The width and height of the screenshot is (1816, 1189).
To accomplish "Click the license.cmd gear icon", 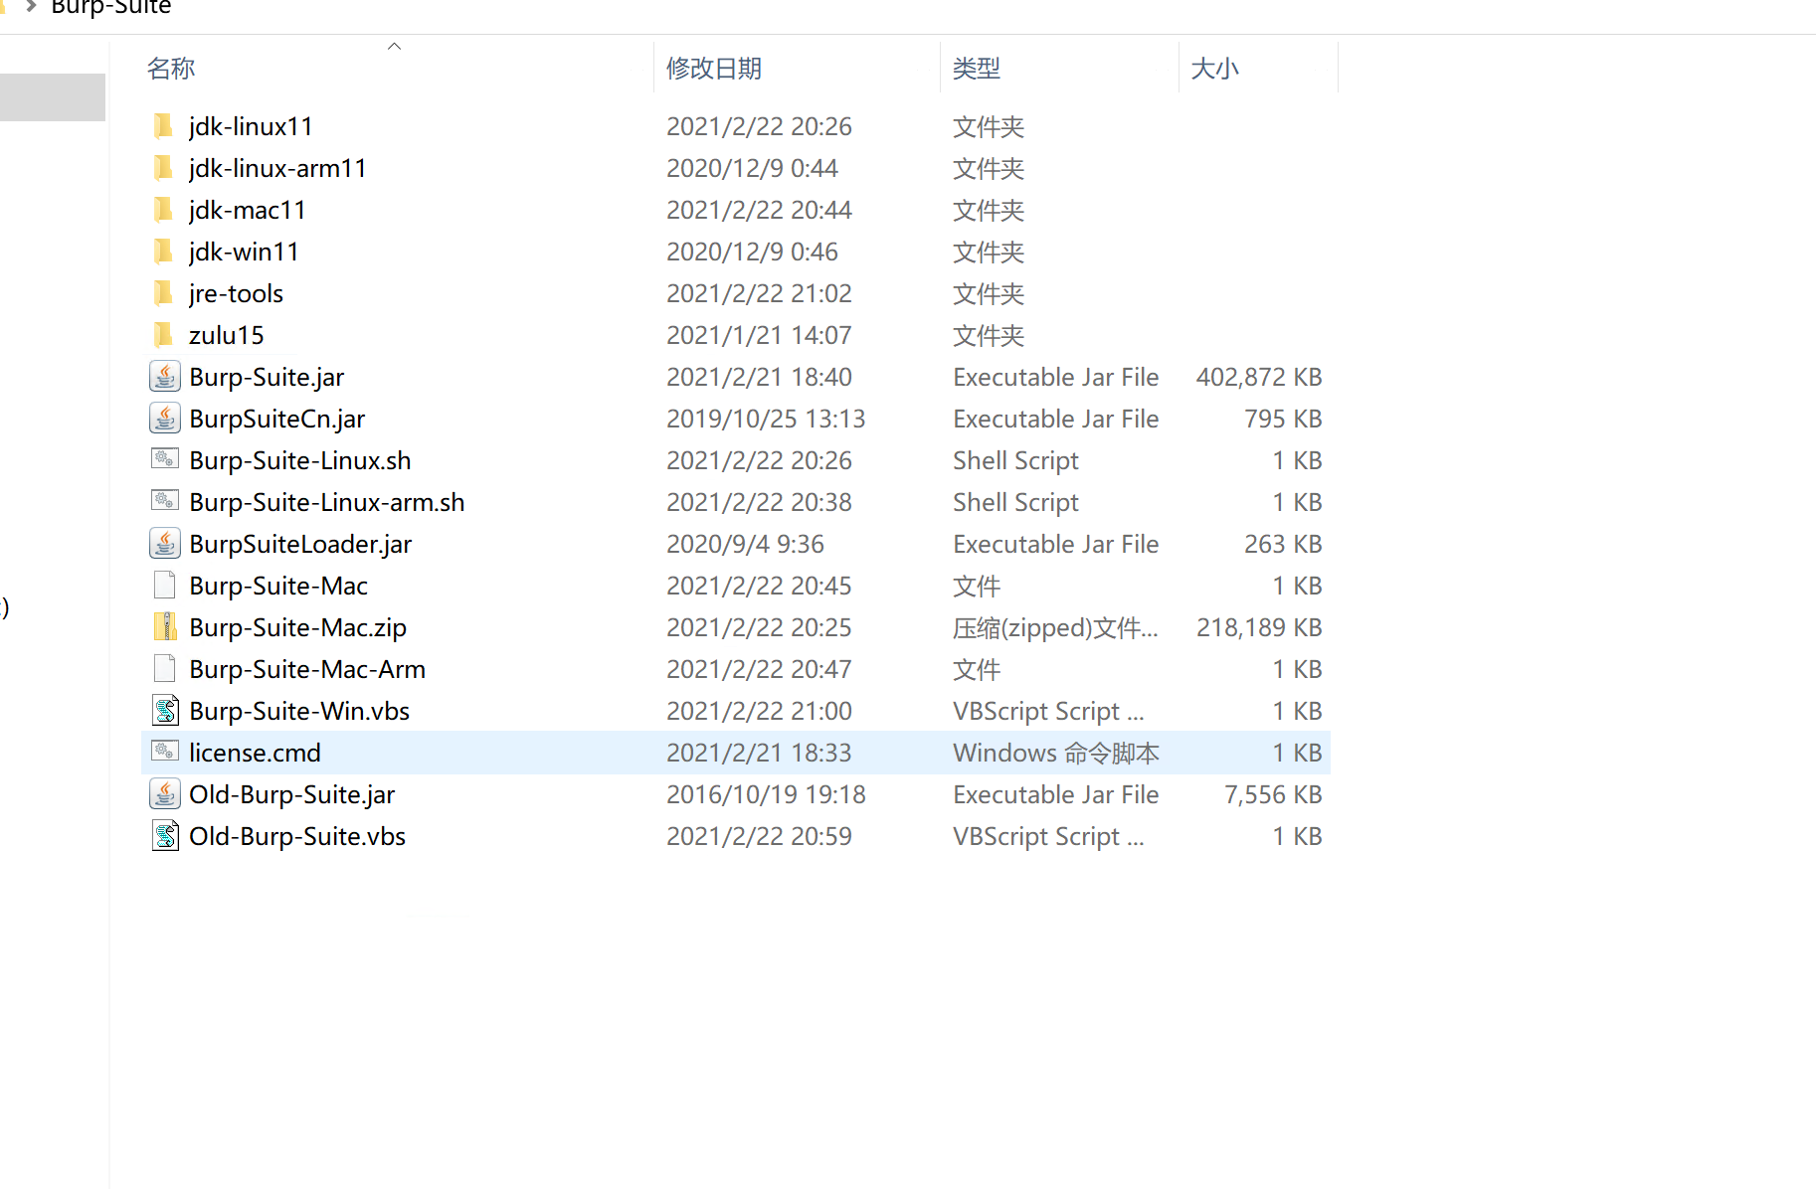I will click(165, 752).
